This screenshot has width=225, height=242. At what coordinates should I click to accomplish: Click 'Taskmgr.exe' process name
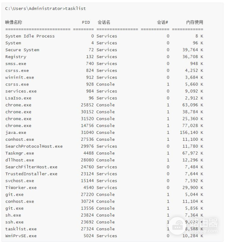point(20,153)
